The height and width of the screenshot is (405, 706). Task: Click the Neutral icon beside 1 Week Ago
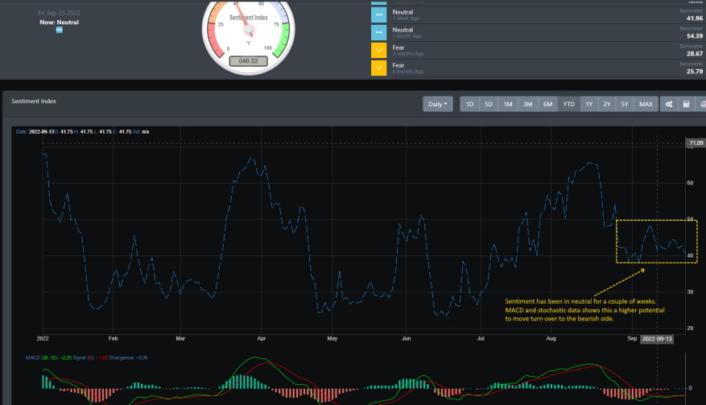(x=379, y=14)
